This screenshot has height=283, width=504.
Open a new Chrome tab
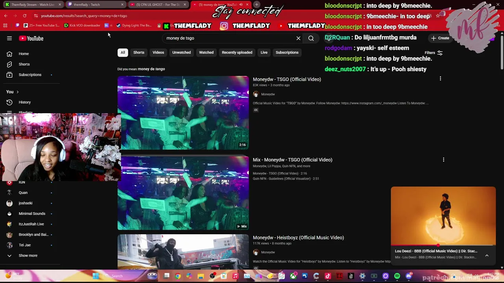tap(257, 4)
